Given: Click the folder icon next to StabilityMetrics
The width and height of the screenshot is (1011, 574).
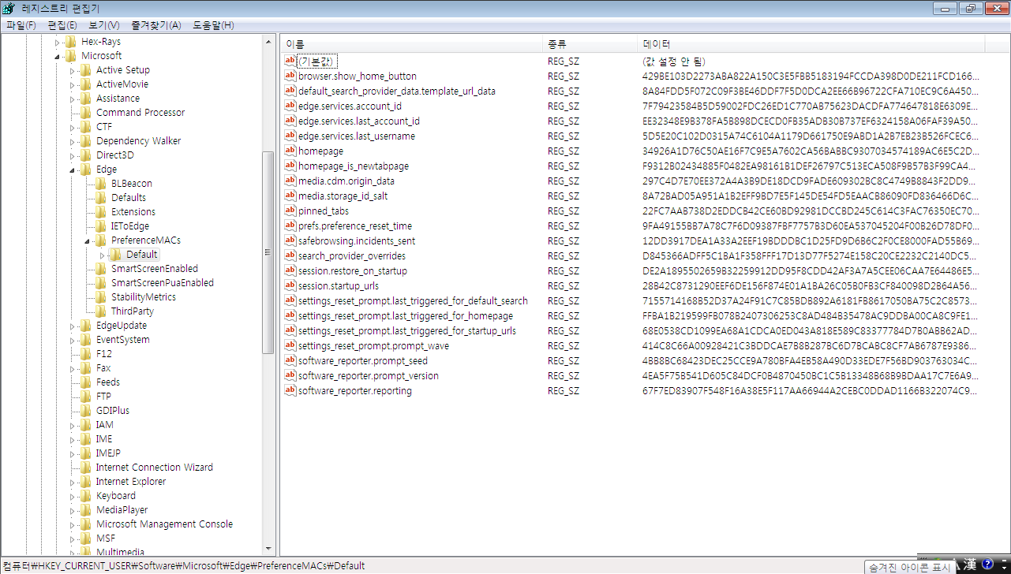Looking at the screenshot, I should point(101,297).
